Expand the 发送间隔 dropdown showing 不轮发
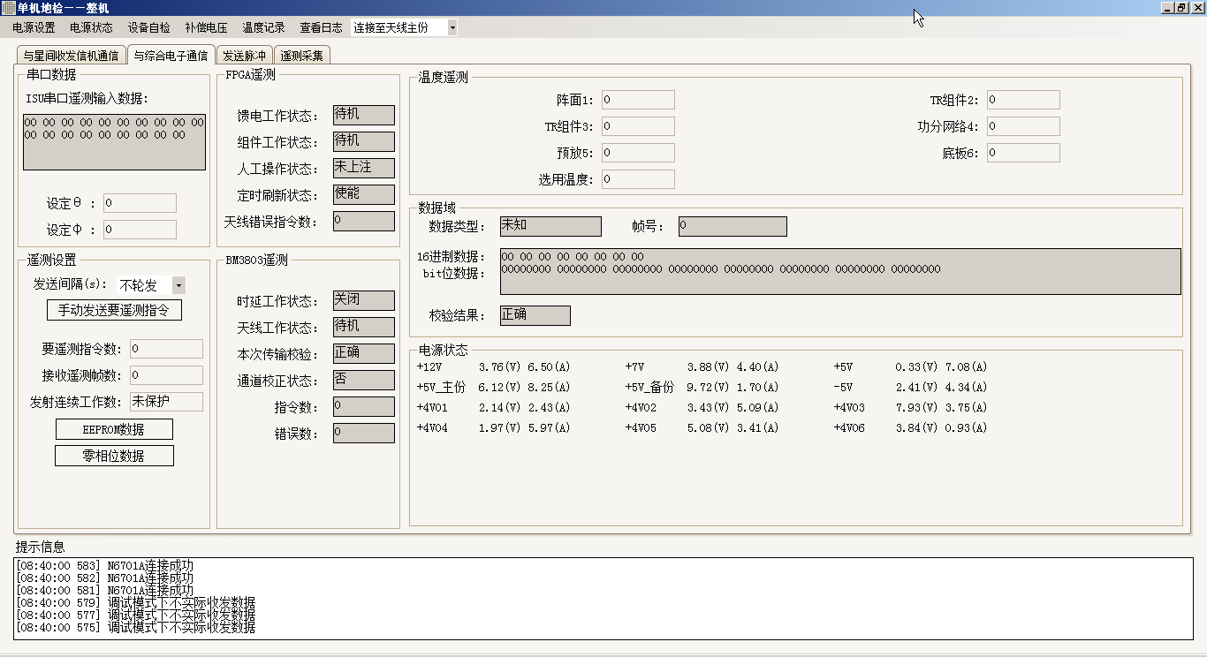Image resolution: width=1207 pixels, height=657 pixels. coord(178,285)
